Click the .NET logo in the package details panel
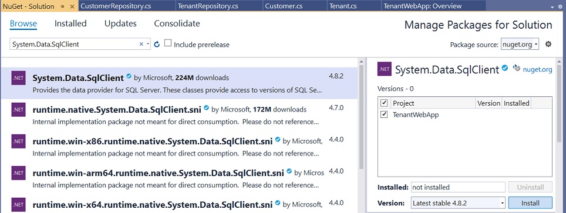This screenshot has width=566, height=213. (x=385, y=69)
